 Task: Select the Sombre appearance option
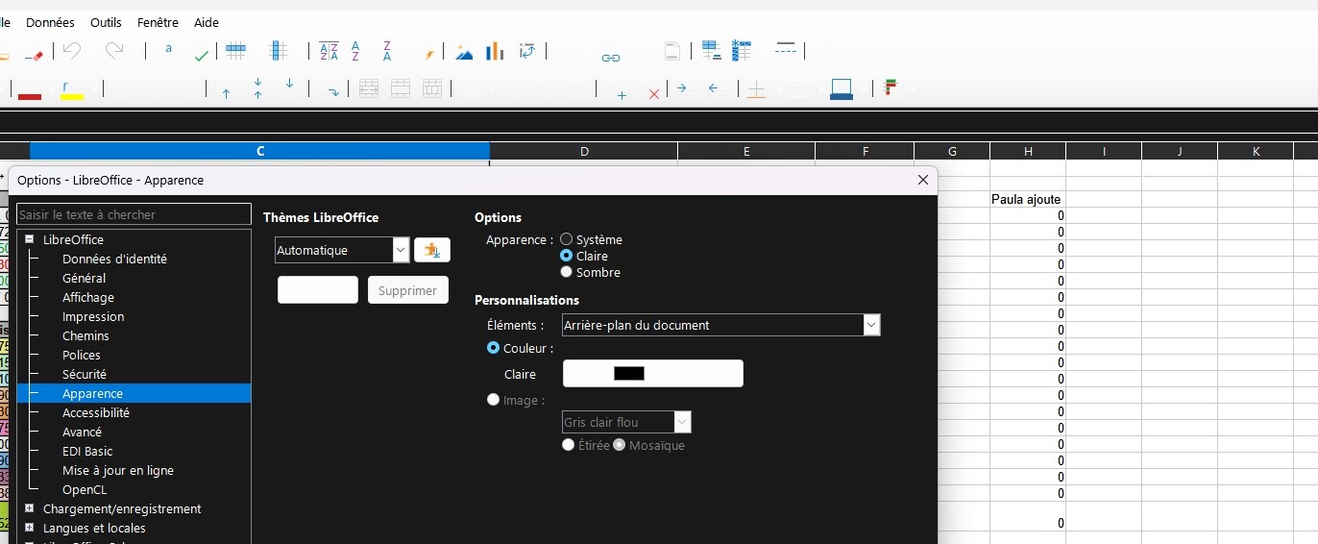[x=567, y=272]
